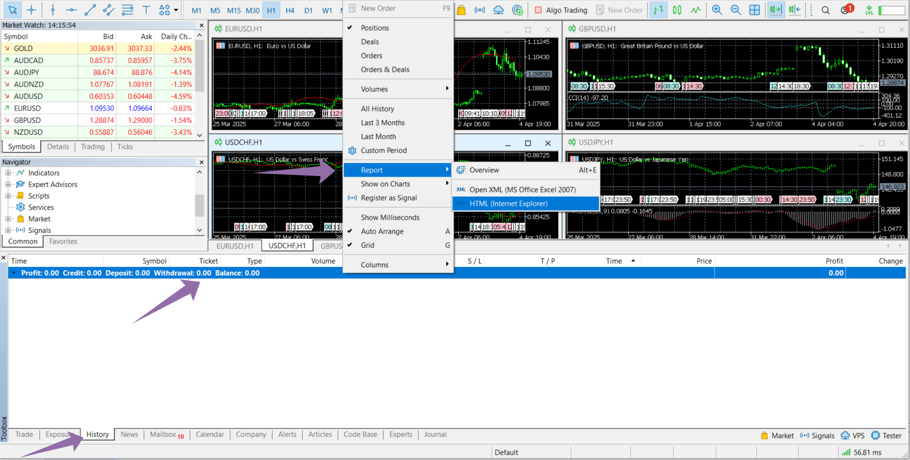This screenshot has width=910, height=460.
Task: Toggle chart shift icon
Action: pos(795,10)
